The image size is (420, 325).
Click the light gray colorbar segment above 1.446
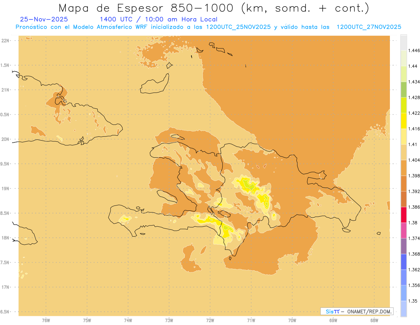click(404, 42)
